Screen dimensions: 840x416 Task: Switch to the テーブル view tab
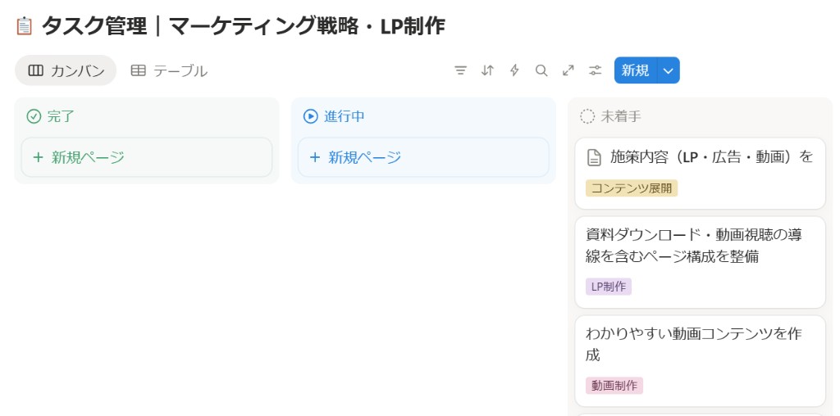click(x=169, y=70)
